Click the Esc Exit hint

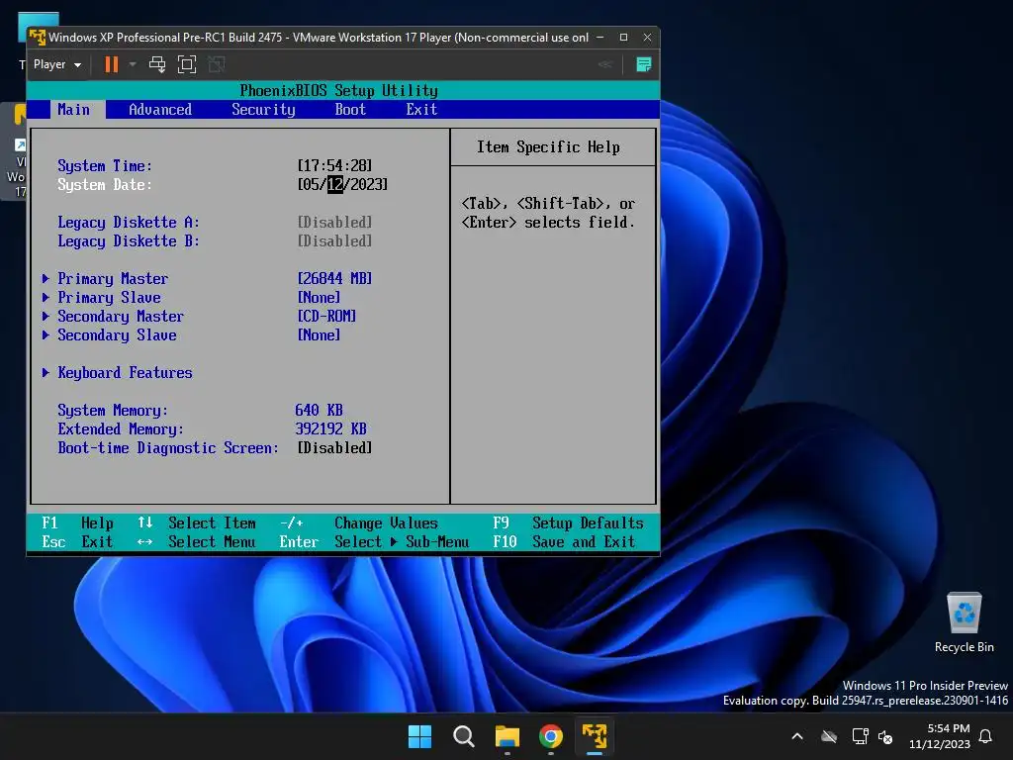77,541
